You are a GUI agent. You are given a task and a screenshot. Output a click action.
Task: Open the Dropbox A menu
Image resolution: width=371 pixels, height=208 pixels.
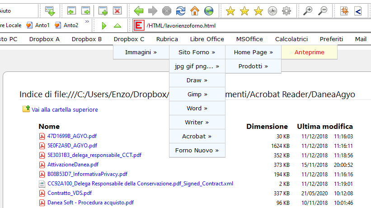pos(44,39)
